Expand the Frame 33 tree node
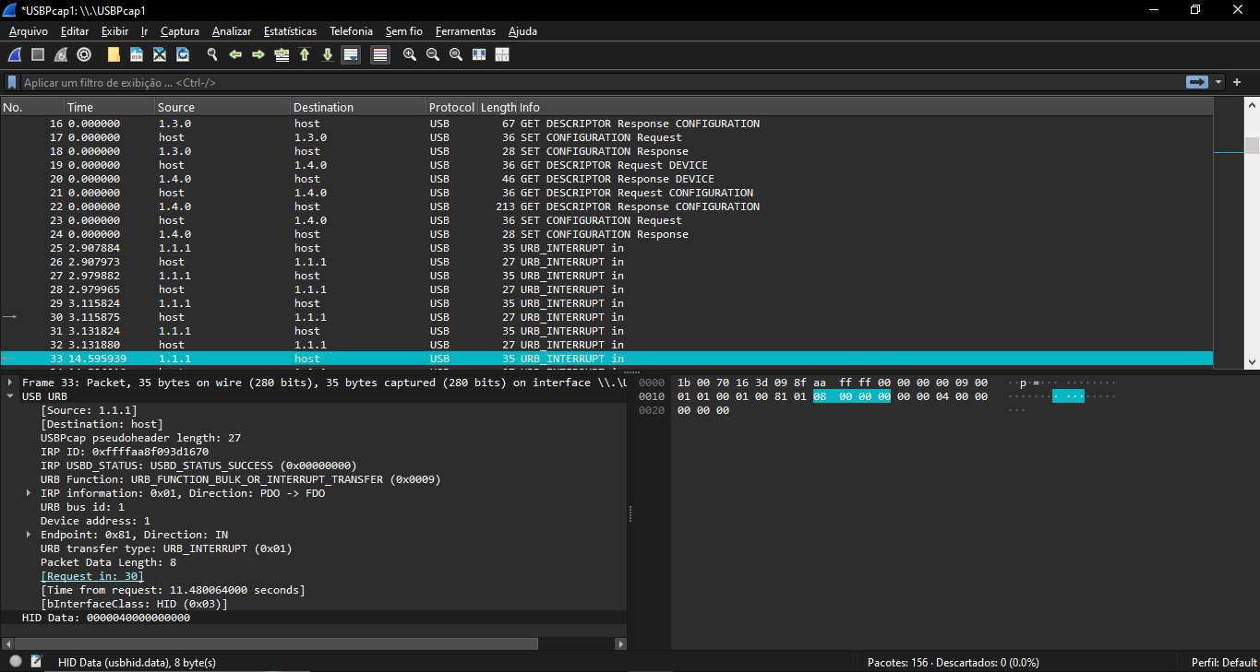 point(10,383)
